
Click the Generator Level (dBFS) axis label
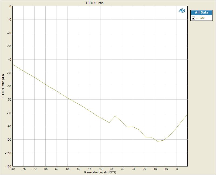100,172
